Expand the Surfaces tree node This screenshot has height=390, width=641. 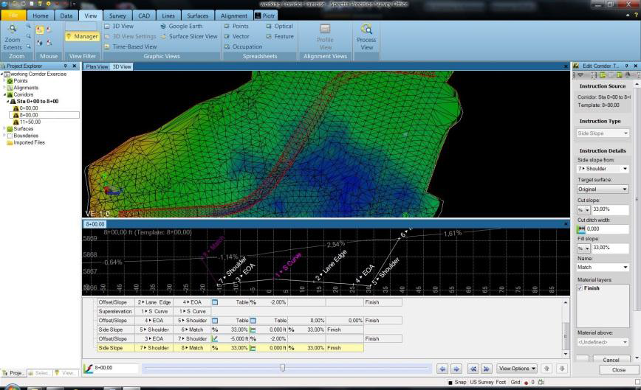(4, 128)
